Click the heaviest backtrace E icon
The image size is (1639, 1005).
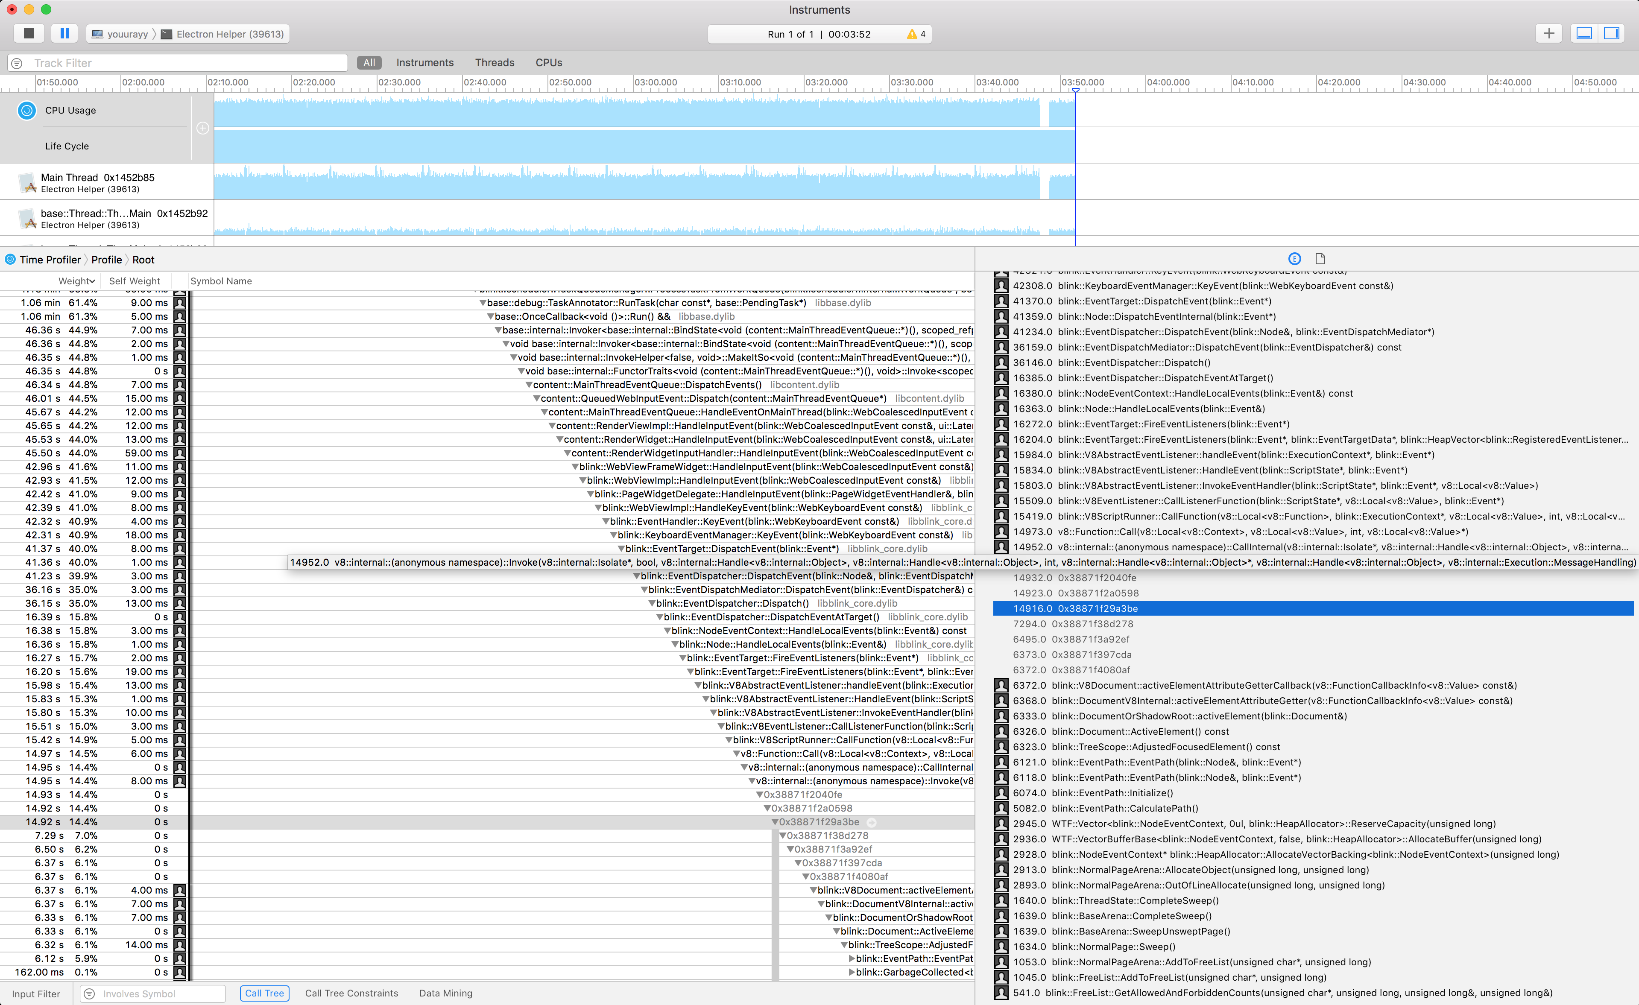tap(1294, 259)
